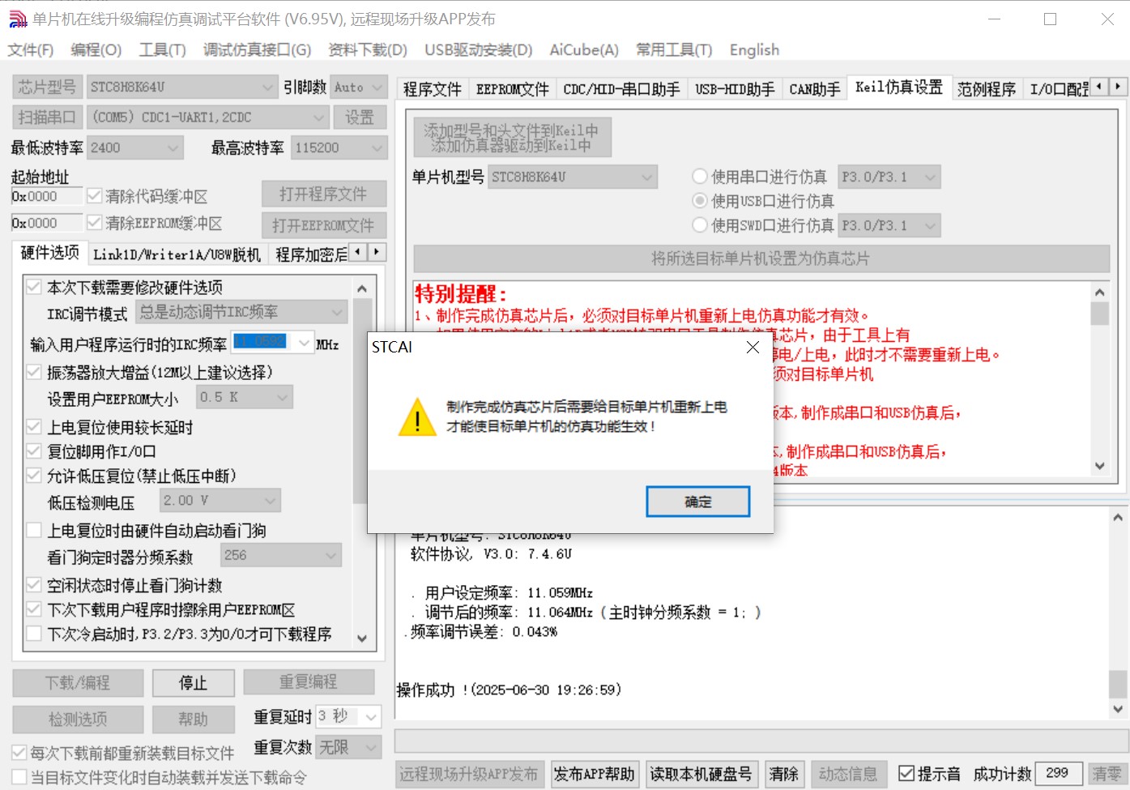Toggle 上电复位使用较长延时 checkbox
Image resolution: width=1130 pixels, height=790 pixels.
click(x=34, y=427)
